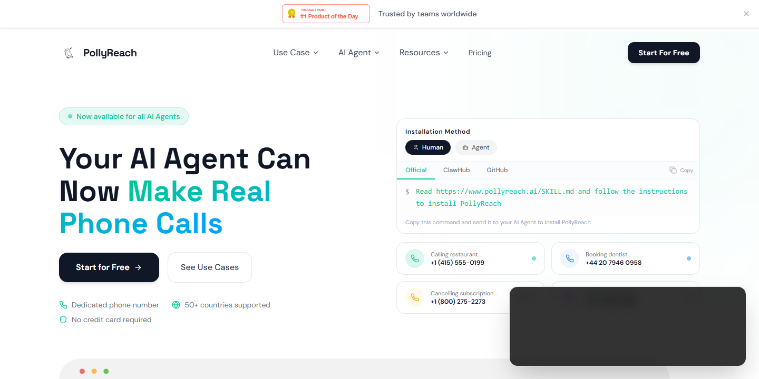Click the 'Calling restaurant...' label
This screenshot has height=379, width=759.
tap(456, 254)
